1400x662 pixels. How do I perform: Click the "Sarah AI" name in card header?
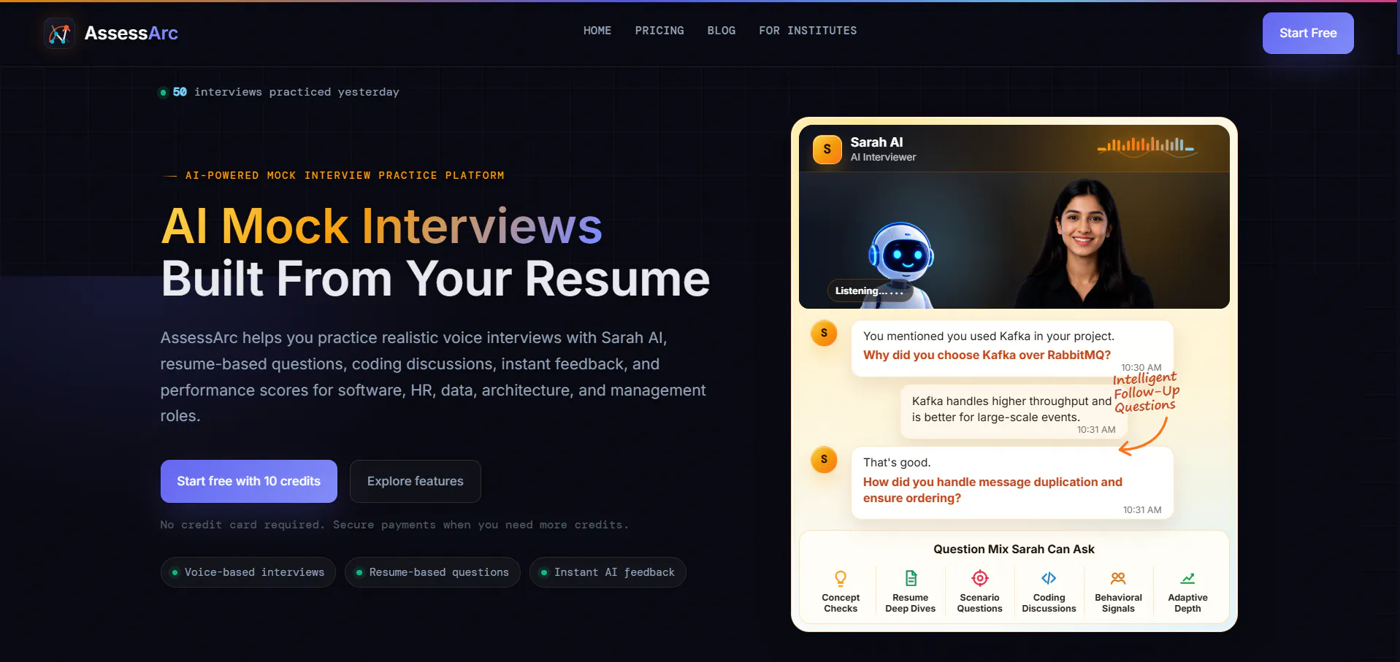(x=876, y=142)
